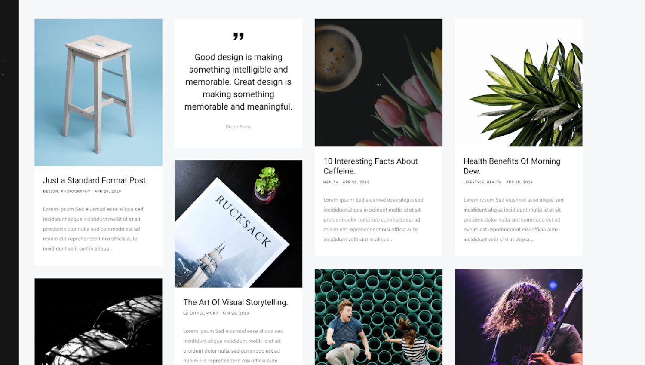Select the DESIGN category tag
The width and height of the screenshot is (645, 365).
point(50,192)
